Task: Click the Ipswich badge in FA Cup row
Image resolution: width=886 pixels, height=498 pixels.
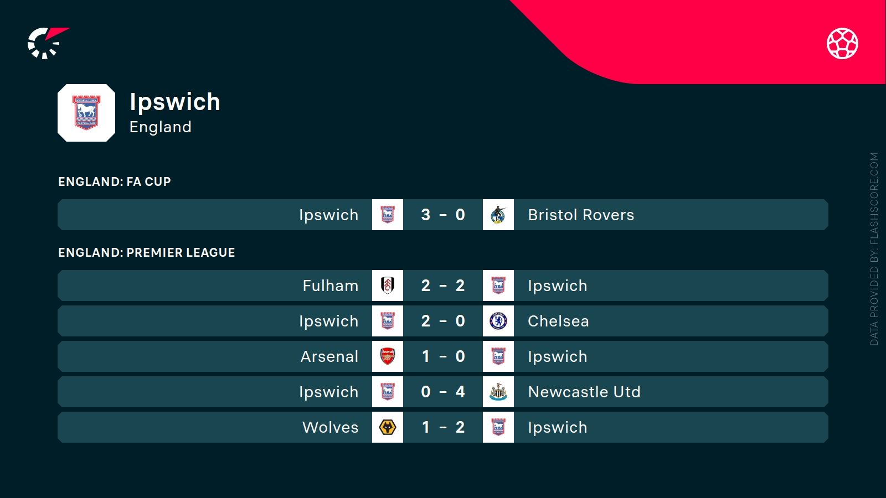Action: pos(388,215)
